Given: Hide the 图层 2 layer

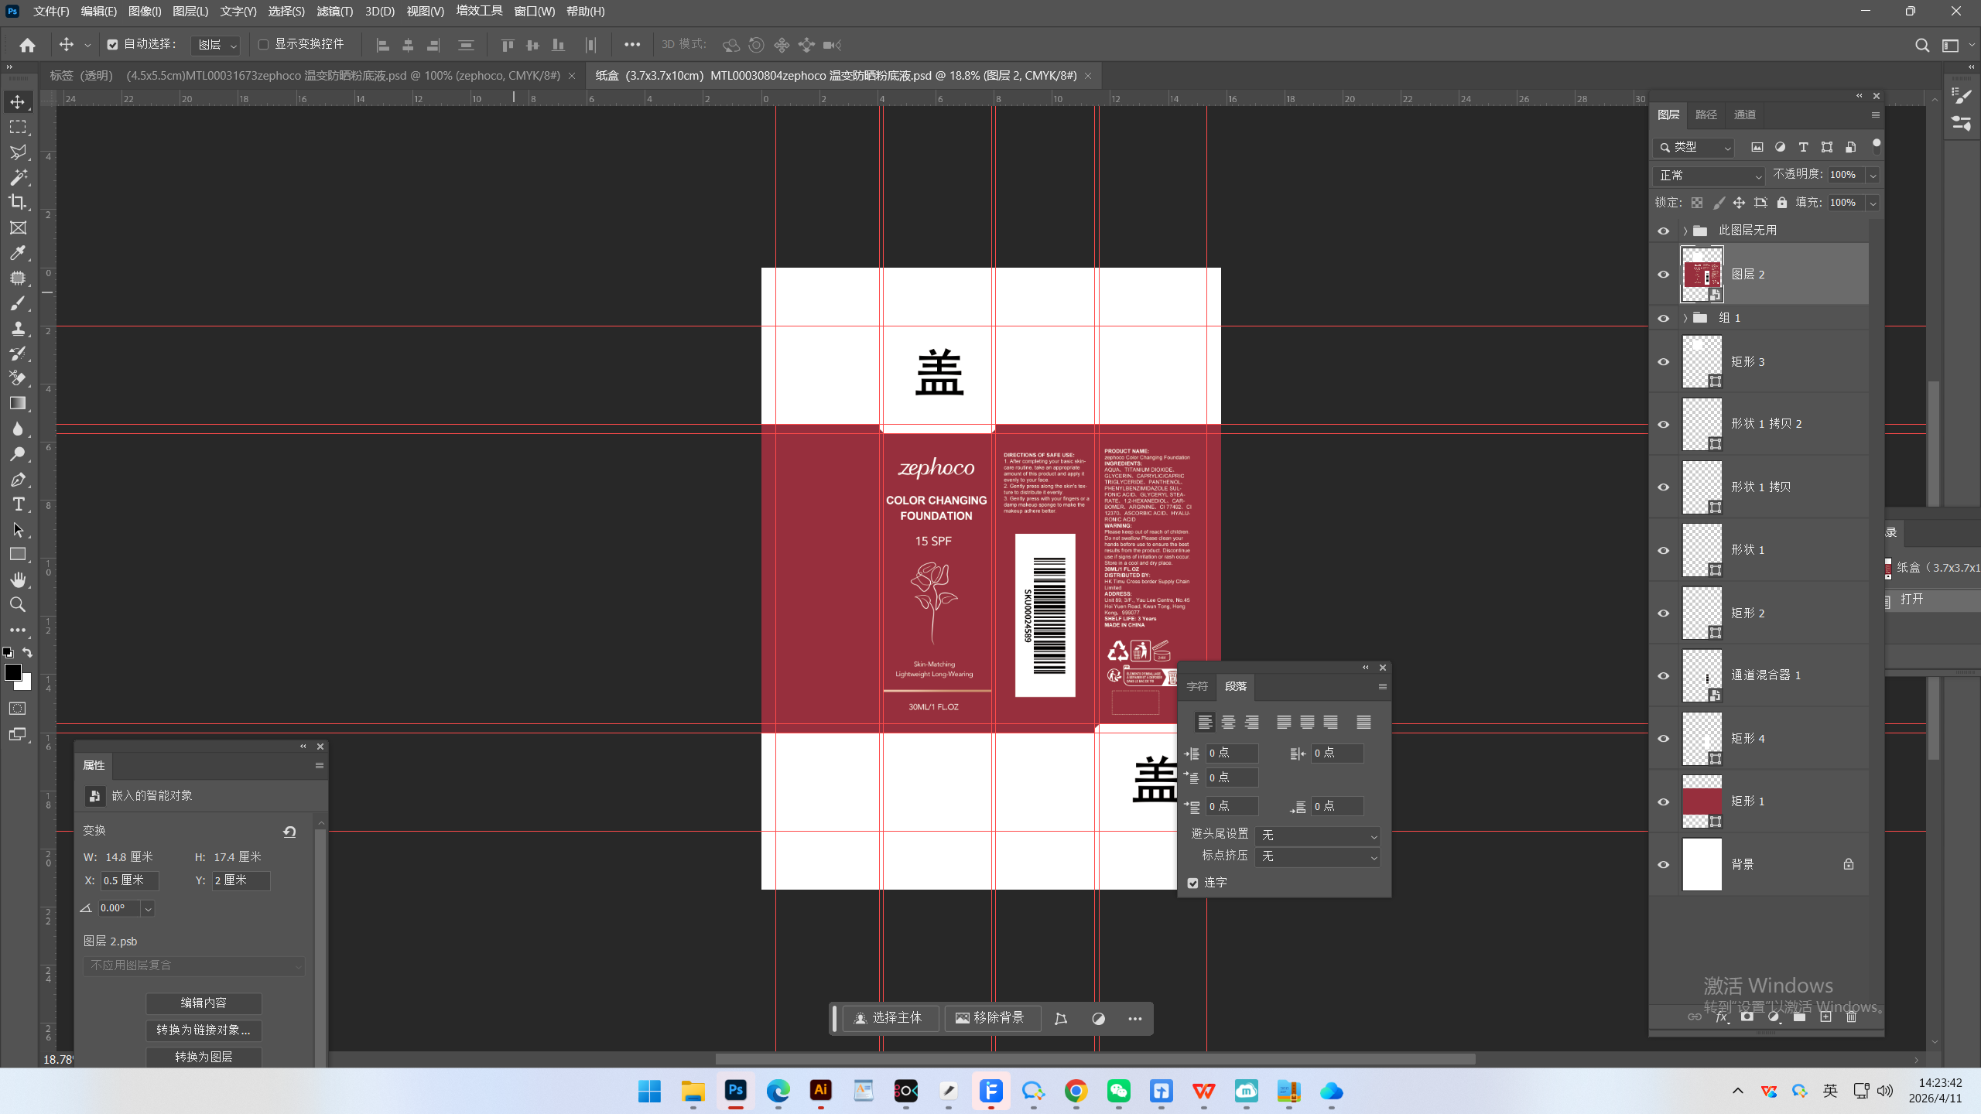Looking at the screenshot, I should (1663, 275).
